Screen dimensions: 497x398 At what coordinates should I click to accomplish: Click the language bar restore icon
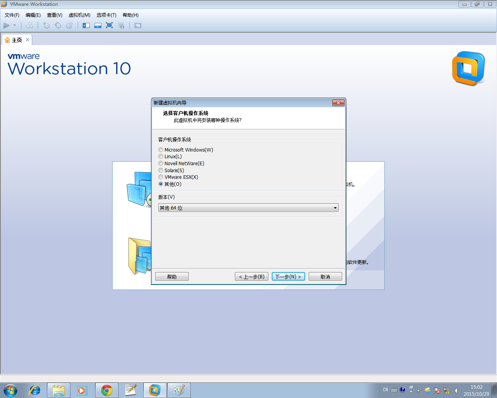411,388
